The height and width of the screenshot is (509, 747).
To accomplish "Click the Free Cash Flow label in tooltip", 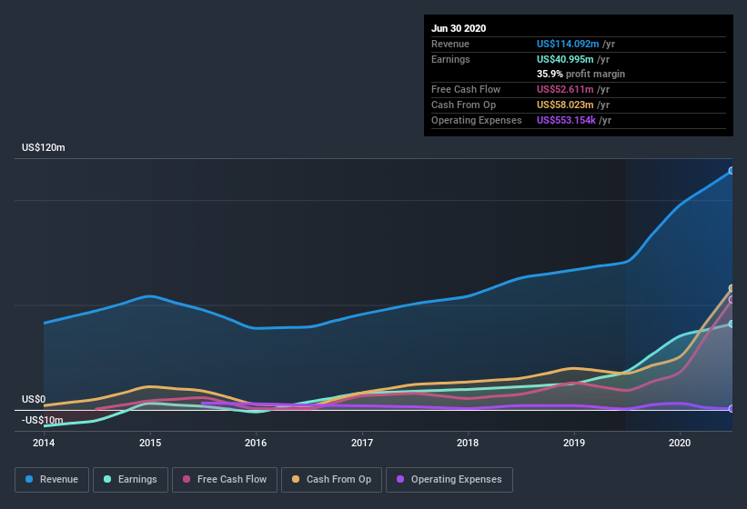I will [x=466, y=89].
